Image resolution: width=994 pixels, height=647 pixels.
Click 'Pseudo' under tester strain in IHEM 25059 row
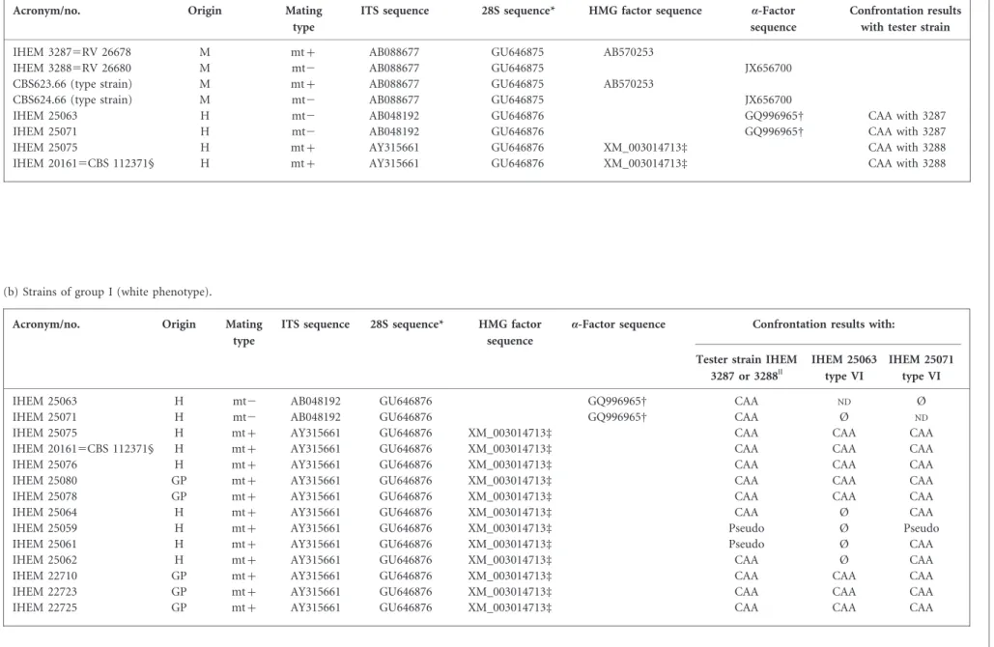(x=746, y=528)
